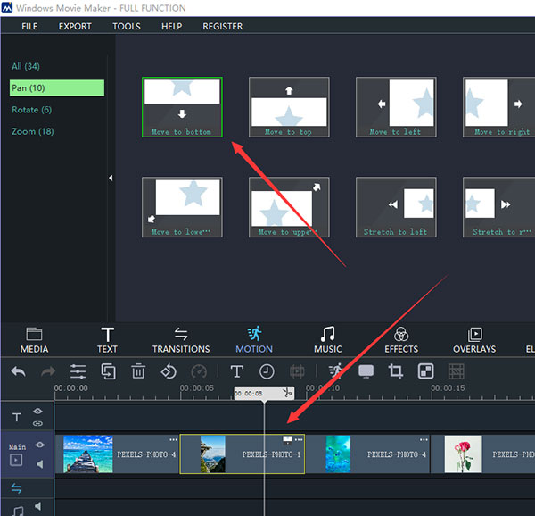535x516 pixels.
Task: Select the pier photo PEXELS-PHOTO-4 clip
Action: (x=117, y=454)
